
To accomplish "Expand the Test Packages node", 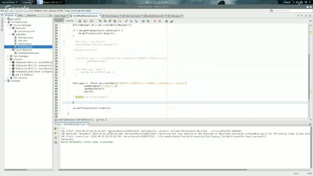I will pos(8,56).
